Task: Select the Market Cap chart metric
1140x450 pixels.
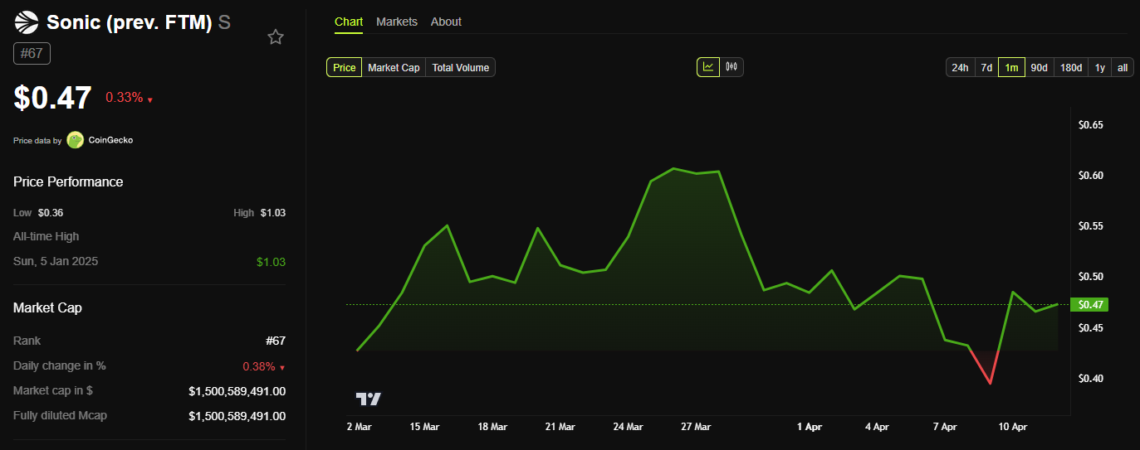Action: pos(394,67)
